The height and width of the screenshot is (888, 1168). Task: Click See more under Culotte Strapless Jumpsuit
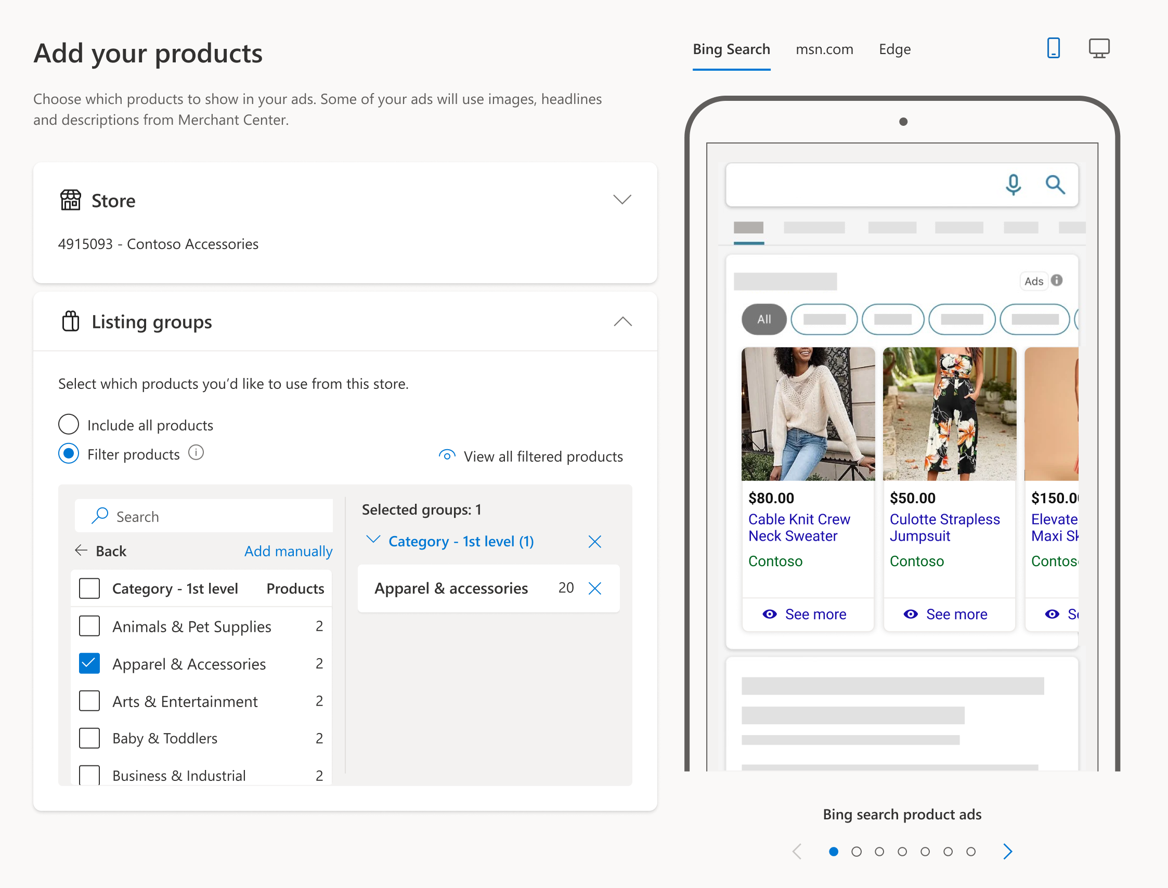(956, 614)
